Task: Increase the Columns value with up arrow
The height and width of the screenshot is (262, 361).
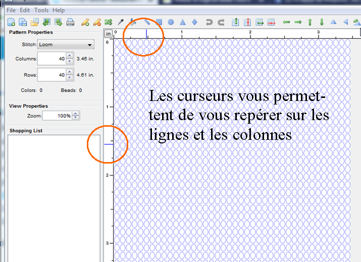Action: [70, 57]
